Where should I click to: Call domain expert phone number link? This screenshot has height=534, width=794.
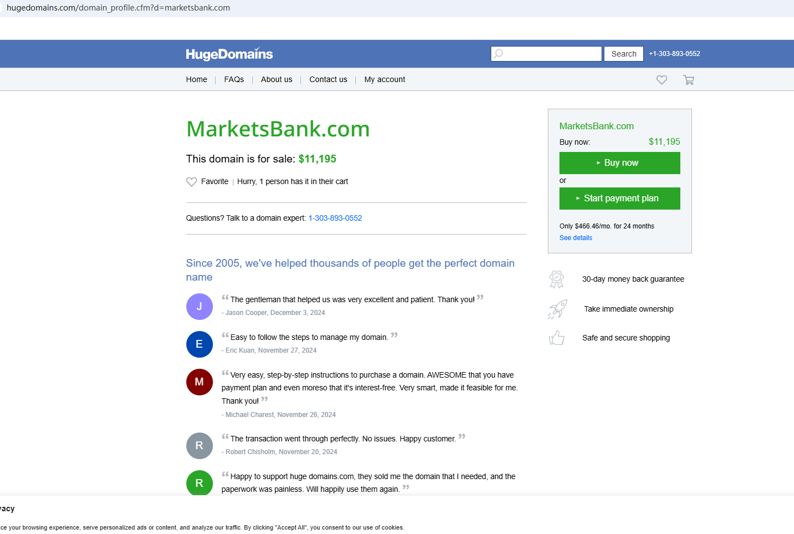pos(335,218)
